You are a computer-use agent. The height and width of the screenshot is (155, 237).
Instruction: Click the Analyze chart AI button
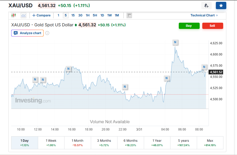tap(27, 33)
